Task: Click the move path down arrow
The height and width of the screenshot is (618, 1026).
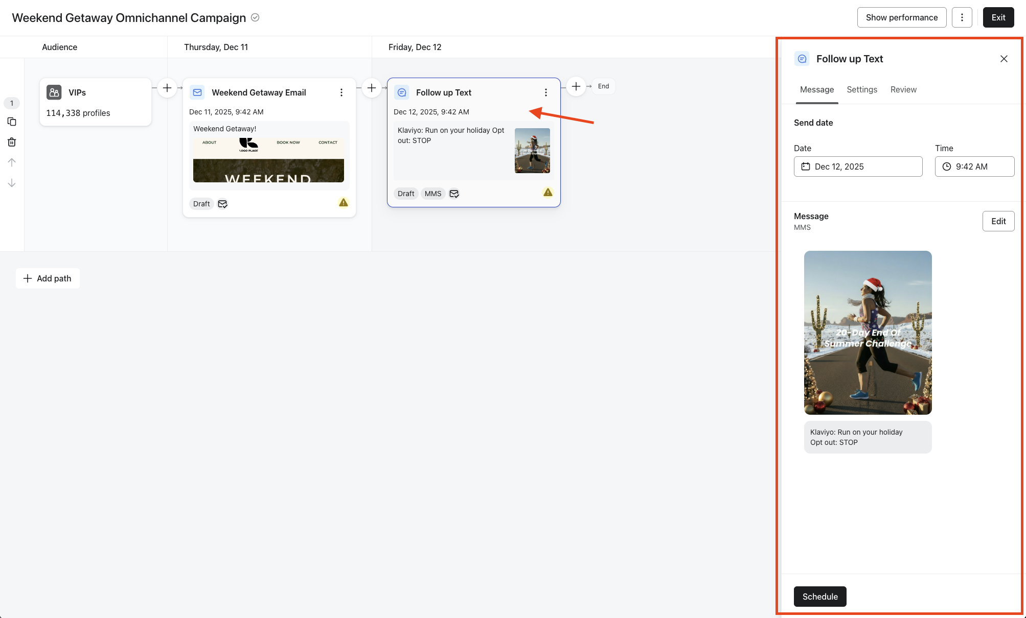Action: [12, 183]
